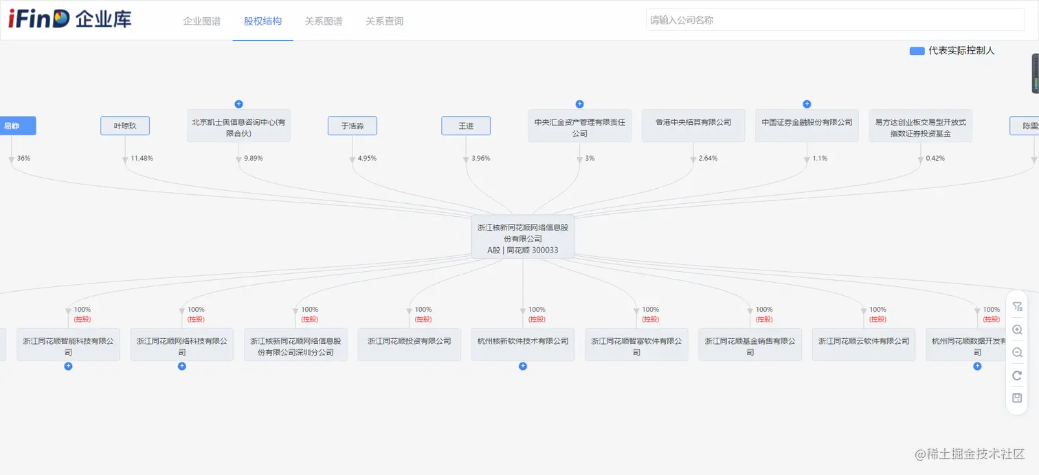Click the 4.95% stake label
1039x475 pixels.
(367, 158)
